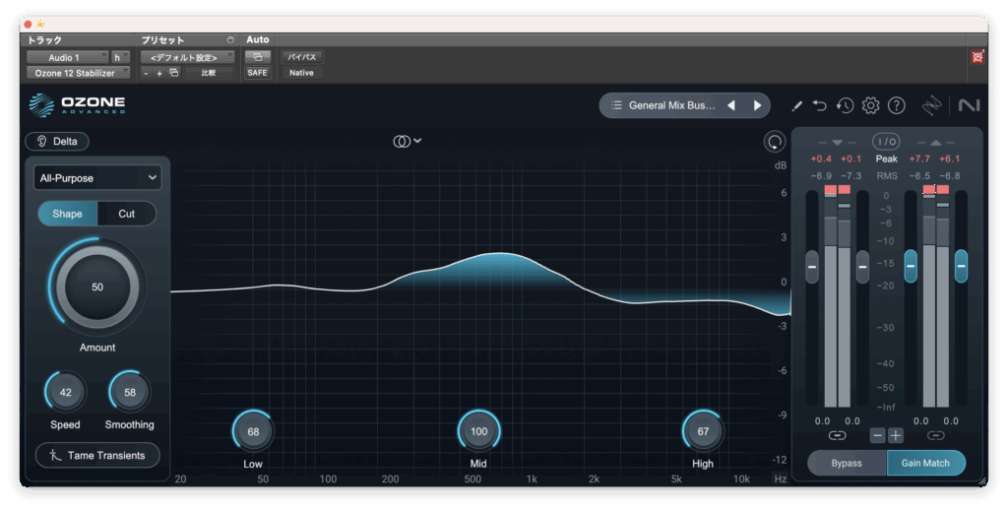1008x510 pixels.
Task: Enable Tame Transients
Action: 96,455
